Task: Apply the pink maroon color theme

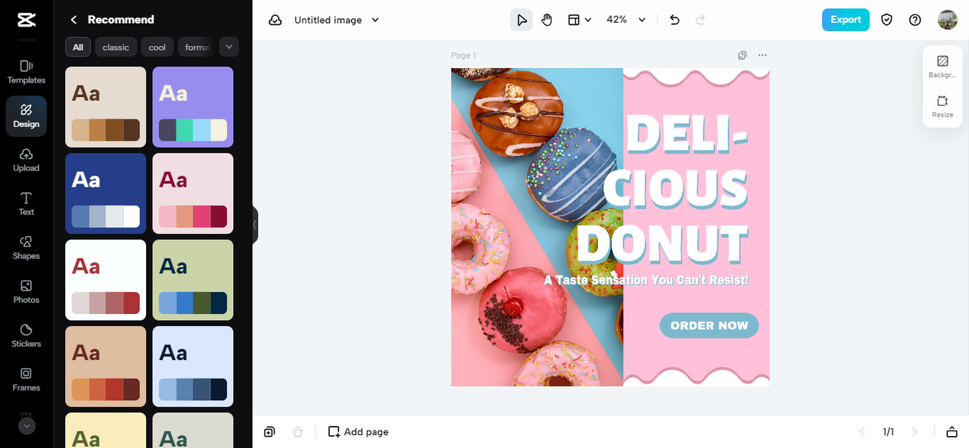Action: [193, 194]
